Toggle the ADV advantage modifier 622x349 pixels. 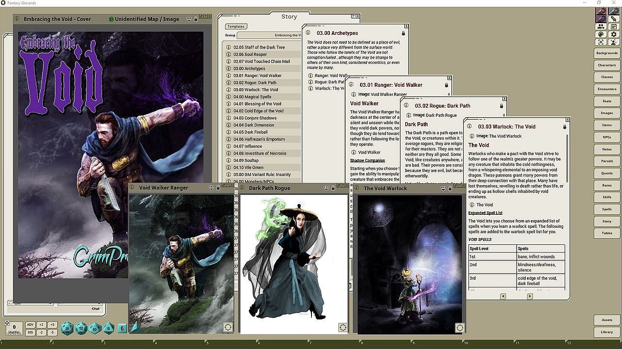[x=30, y=325]
